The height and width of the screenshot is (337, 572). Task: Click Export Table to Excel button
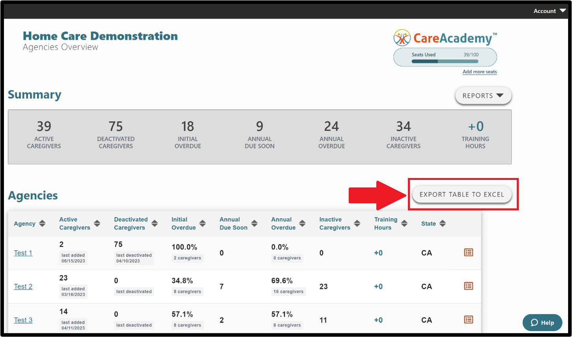[x=462, y=194]
